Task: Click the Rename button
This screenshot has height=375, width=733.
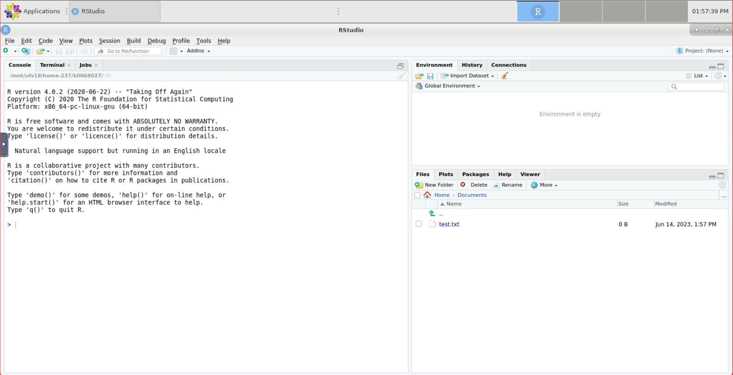Action: (508, 185)
